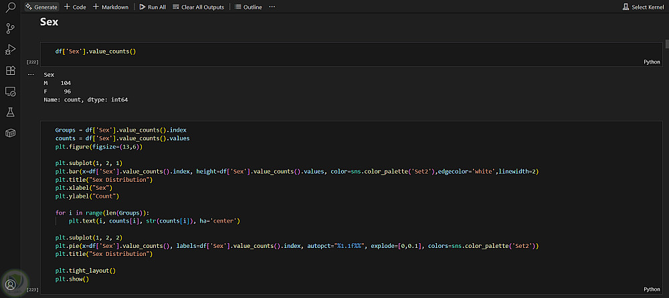The image size is (669, 298).
Task: Open the Run and Debug view
Action: [x=10, y=49]
